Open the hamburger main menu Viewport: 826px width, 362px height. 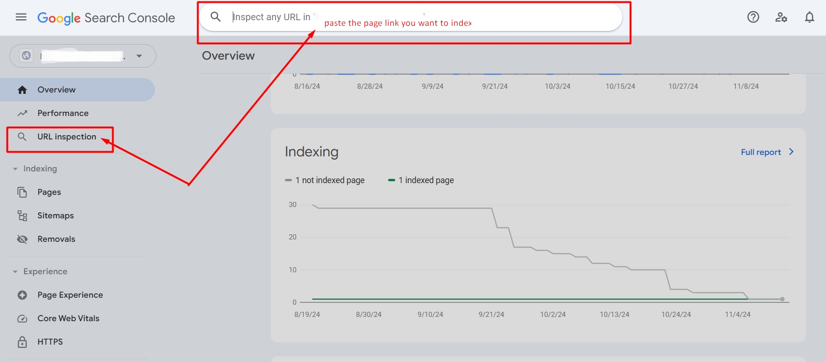[21, 17]
